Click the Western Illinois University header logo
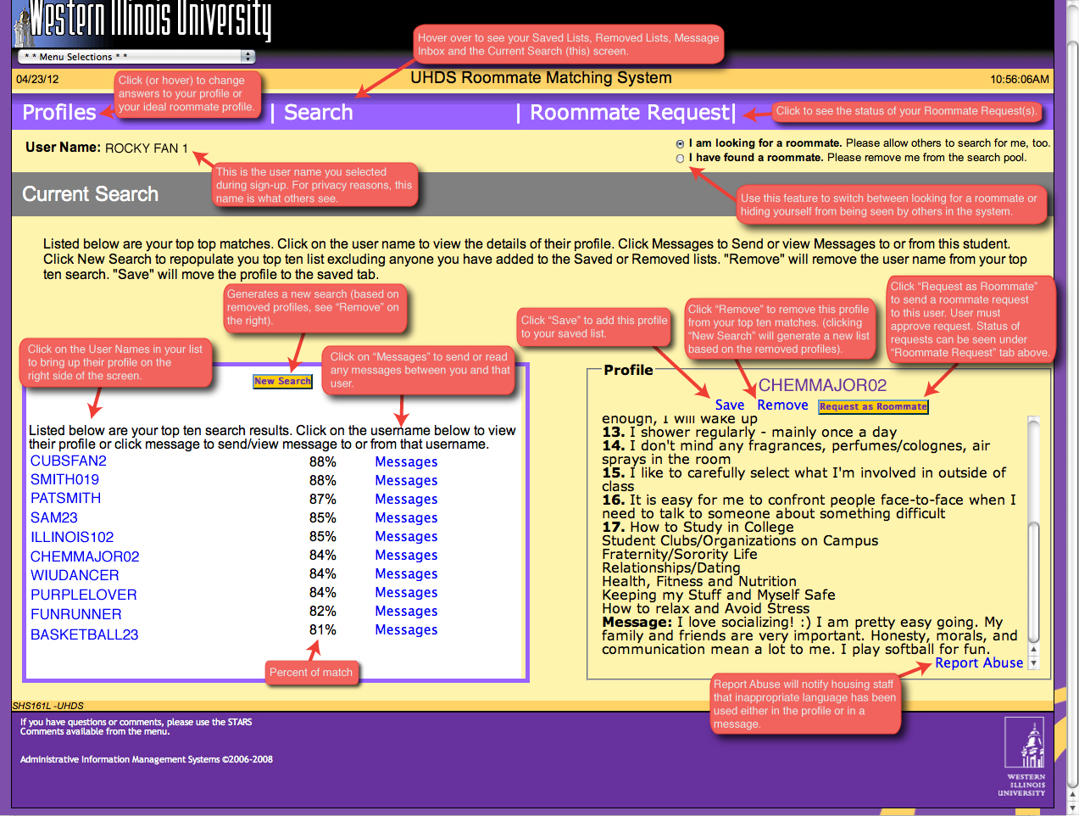Screen dimensions: 1079x816 [142, 21]
